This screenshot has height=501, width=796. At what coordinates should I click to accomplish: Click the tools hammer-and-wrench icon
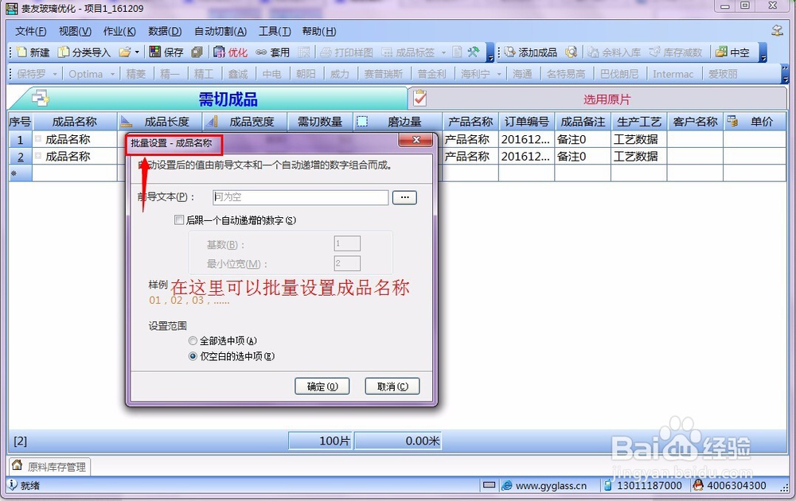click(x=473, y=52)
